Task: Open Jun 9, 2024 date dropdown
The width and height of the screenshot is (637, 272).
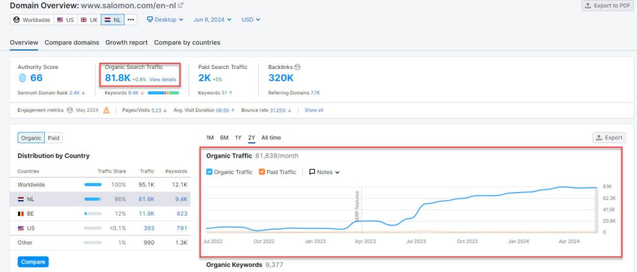Action: pos(213,19)
